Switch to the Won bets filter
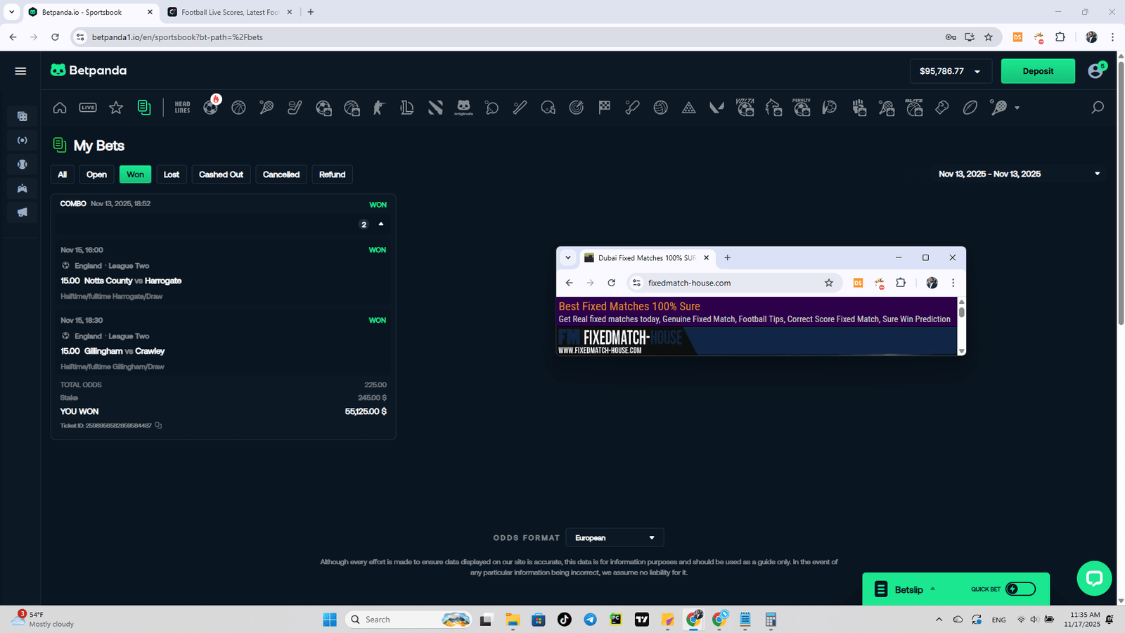1125x633 pixels. point(135,174)
